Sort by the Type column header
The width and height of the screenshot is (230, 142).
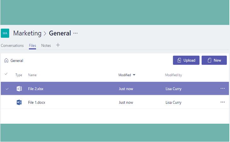pyautogui.click(x=19, y=75)
